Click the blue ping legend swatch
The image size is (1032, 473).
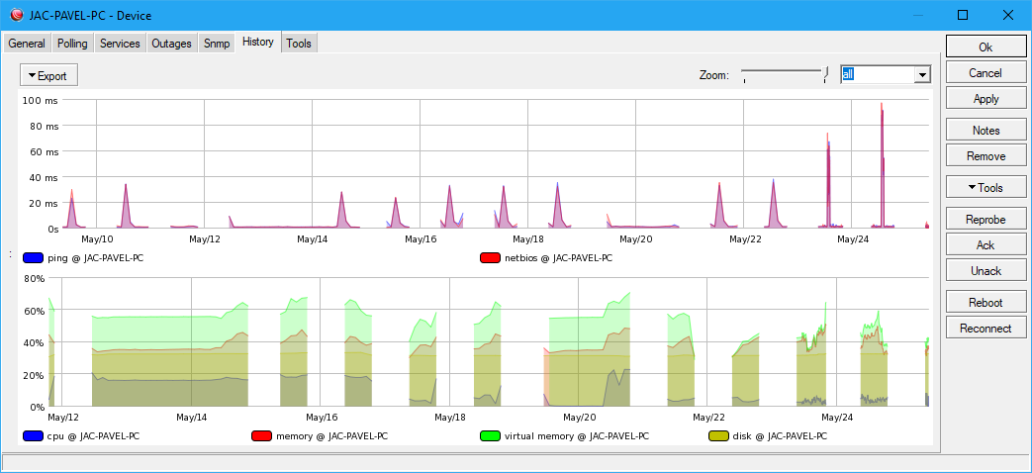point(34,258)
